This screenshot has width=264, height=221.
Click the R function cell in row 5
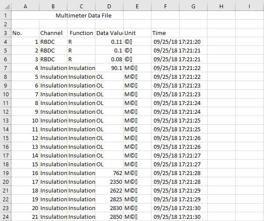pos(81,50)
